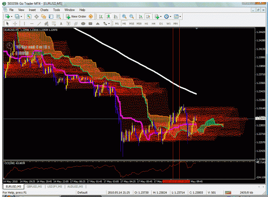Zoom out of the chart
This screenshot has height=197, width=268.
[x=132, y=16]
